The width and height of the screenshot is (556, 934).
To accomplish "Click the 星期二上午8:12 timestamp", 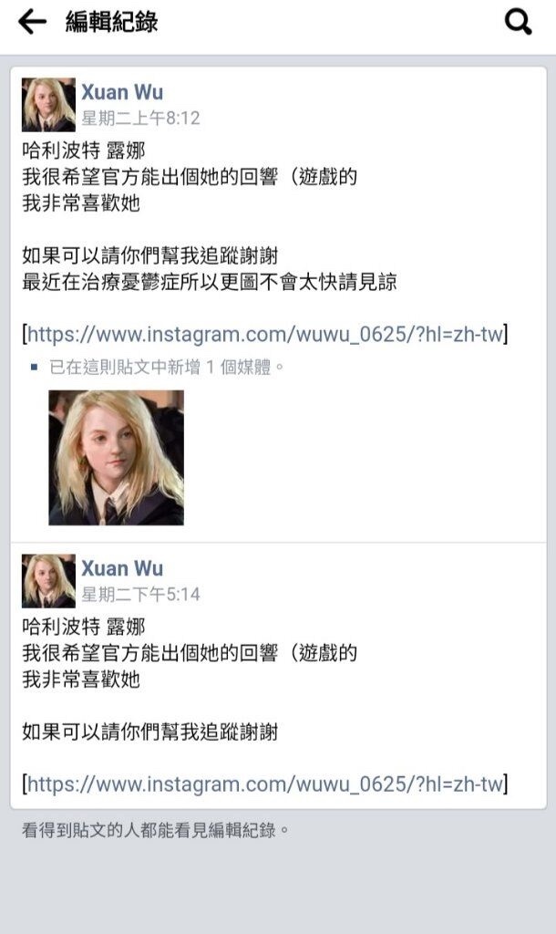I will click(x=140, y=118).
